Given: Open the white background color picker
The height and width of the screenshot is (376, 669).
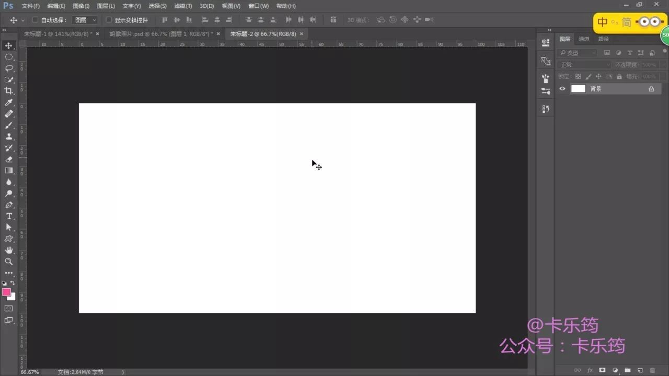Looking at the screenshot, I should pyautogui.click(x=13, y=298).
